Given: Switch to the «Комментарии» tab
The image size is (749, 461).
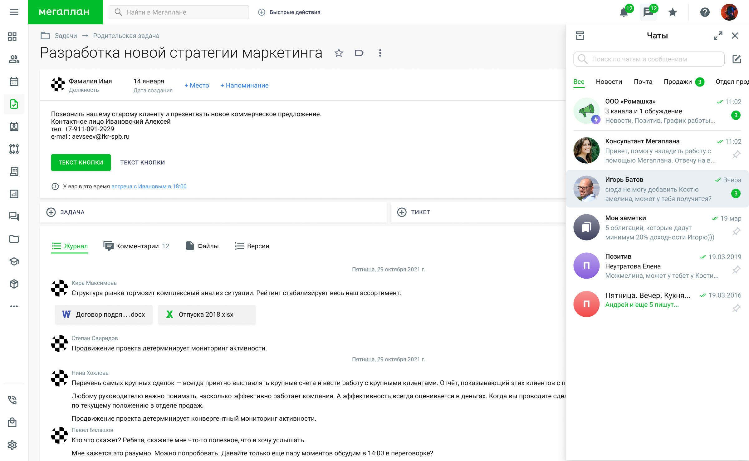Looking at the screenshot, I should pos(137,246).
